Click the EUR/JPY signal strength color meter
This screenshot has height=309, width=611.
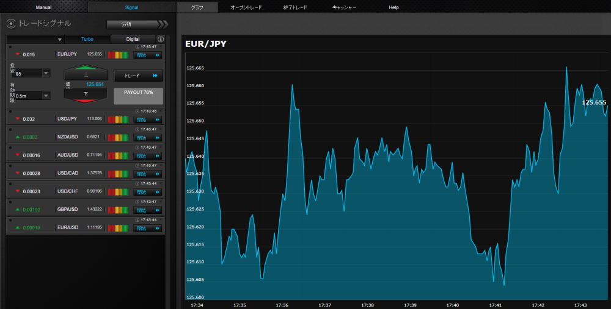[118, 55]
